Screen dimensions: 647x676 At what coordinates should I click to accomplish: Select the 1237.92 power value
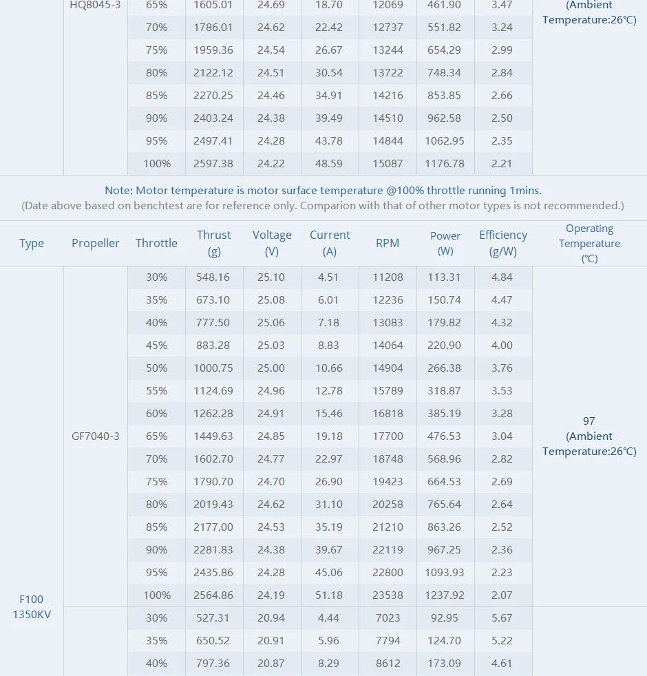coord(445,595)
